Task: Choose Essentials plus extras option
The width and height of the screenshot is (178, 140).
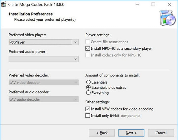Action: tap(88, 88)
